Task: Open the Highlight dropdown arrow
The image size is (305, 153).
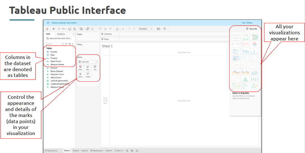Action: (120, 29)
